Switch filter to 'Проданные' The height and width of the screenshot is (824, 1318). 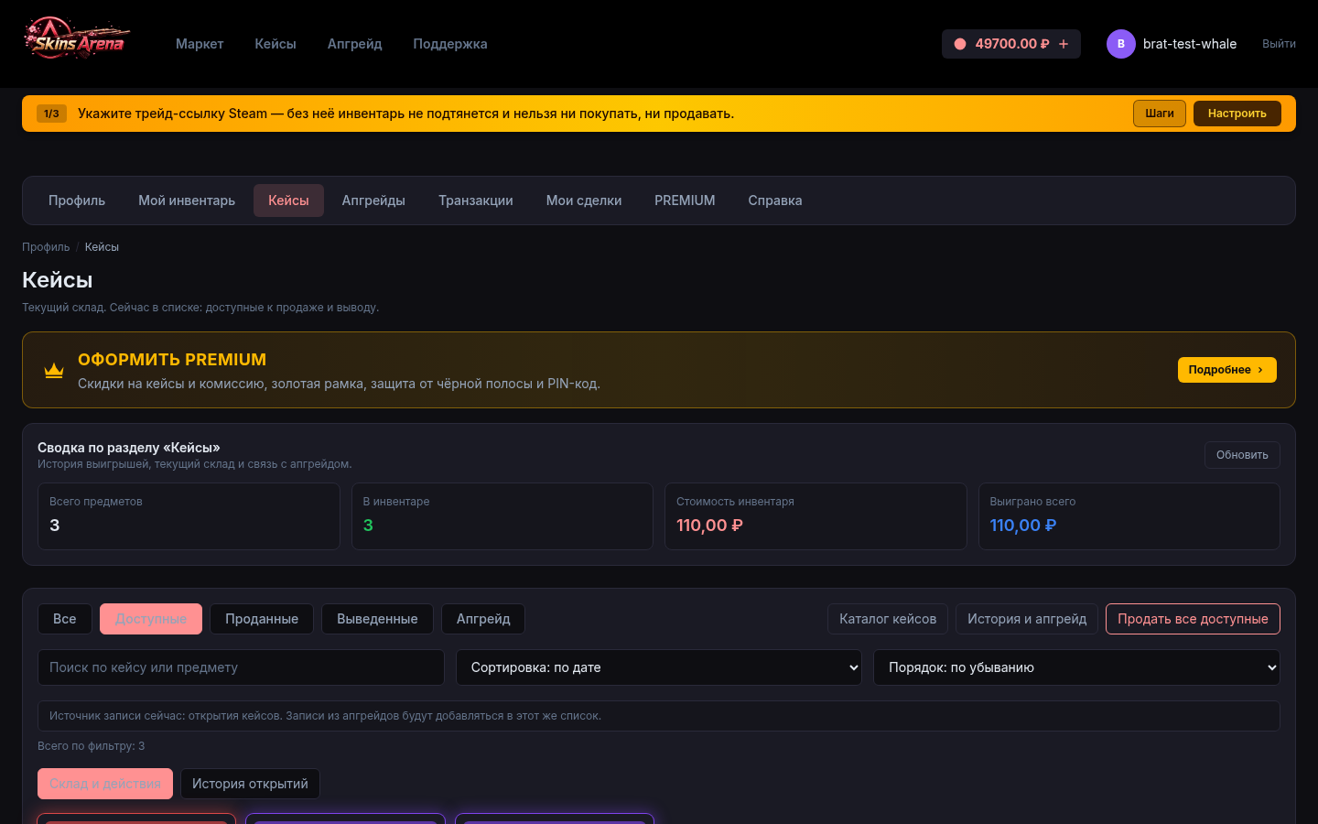[262, 619]
